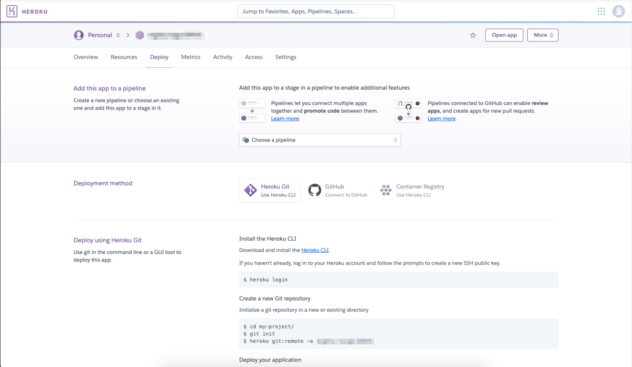The height and width of the screenshot is (367, 632).
Task: Click the Heroku Git diamond icon
Action: point(251,190)
